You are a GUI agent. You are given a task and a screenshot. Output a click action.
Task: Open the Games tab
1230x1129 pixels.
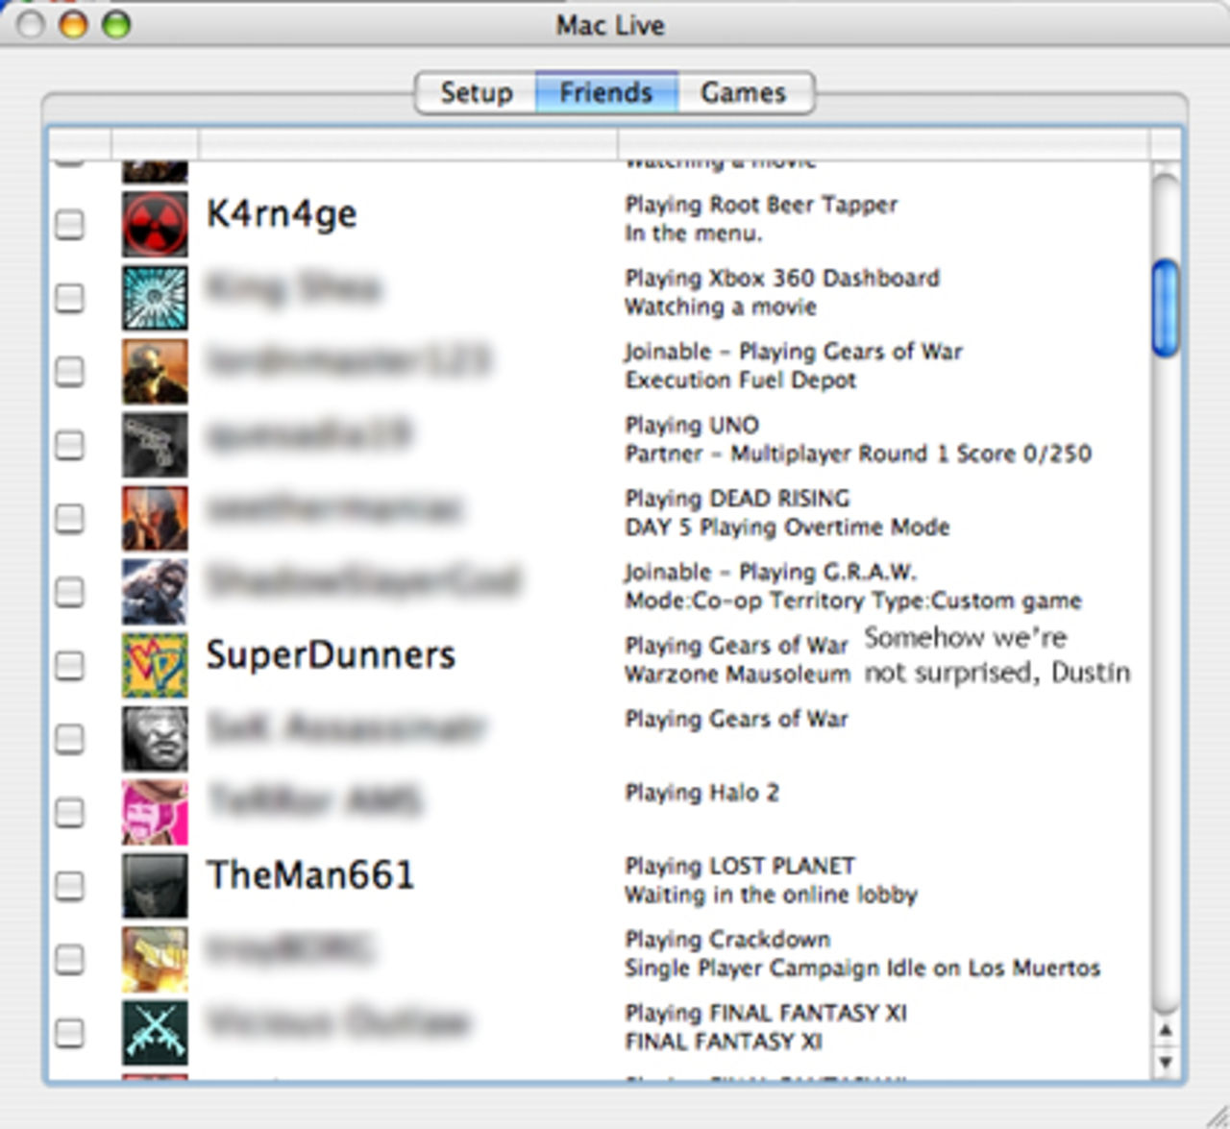click(744, 93)
